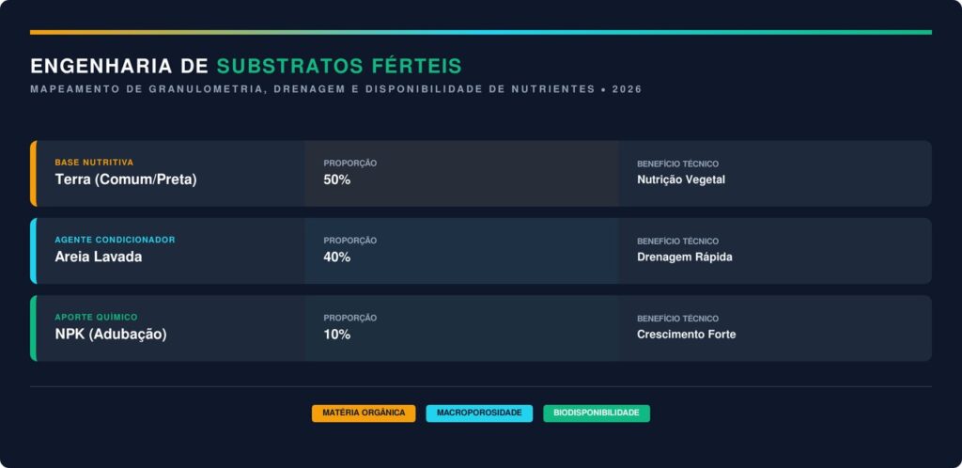Viewport: 962px width, 468px height.
Task: Click the APORTE QUÍMICO green label
Action: pyautogui.click(x=96, y=318)
